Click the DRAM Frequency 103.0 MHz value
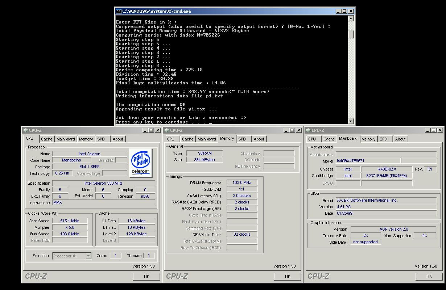This screenshot has width=446, height=290. click(x=242, y=182)
